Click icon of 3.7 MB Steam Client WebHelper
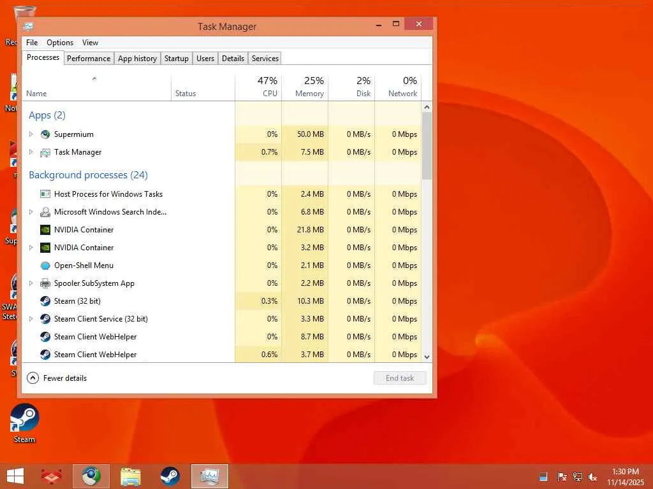This screenshot has height=489, width=653. 45,355
